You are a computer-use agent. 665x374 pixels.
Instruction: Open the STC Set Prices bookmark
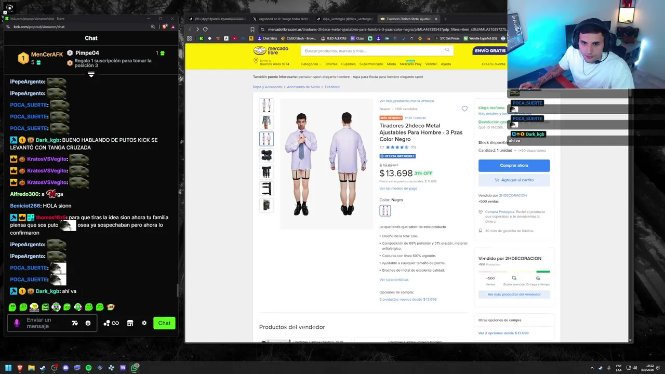tap(447, 38)
